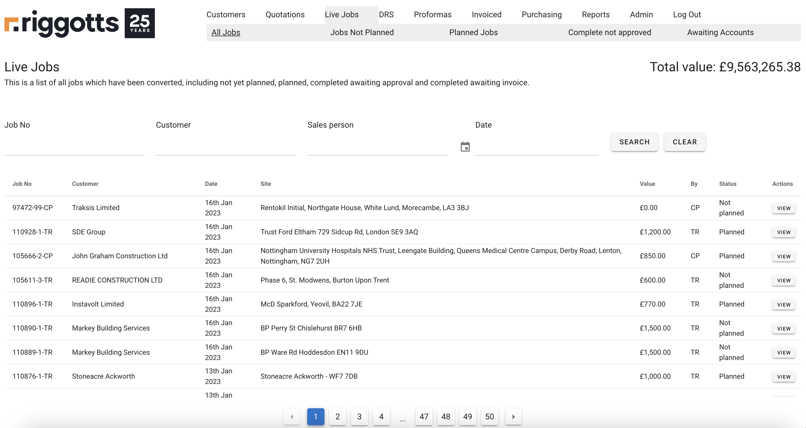The height and width of the screenshot is (428, 806).
Task: View the SDE Group job
Action: click(783, 232)
